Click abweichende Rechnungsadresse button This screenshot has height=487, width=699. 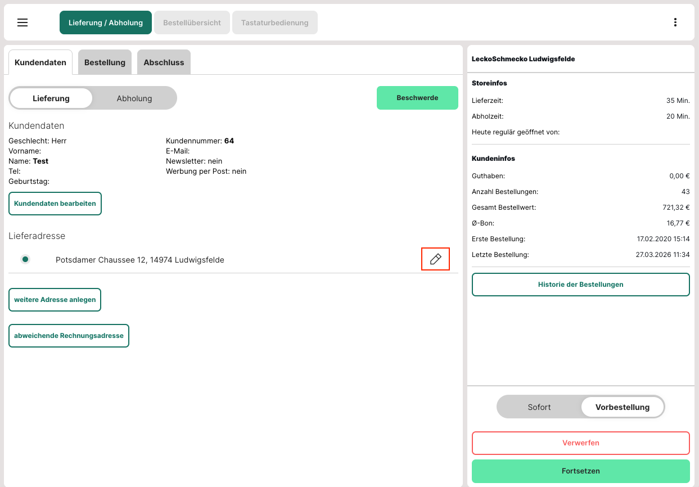point(69,336)
